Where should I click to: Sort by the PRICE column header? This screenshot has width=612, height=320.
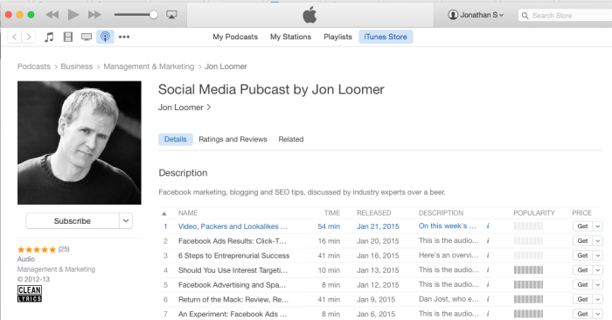[582, 213]
